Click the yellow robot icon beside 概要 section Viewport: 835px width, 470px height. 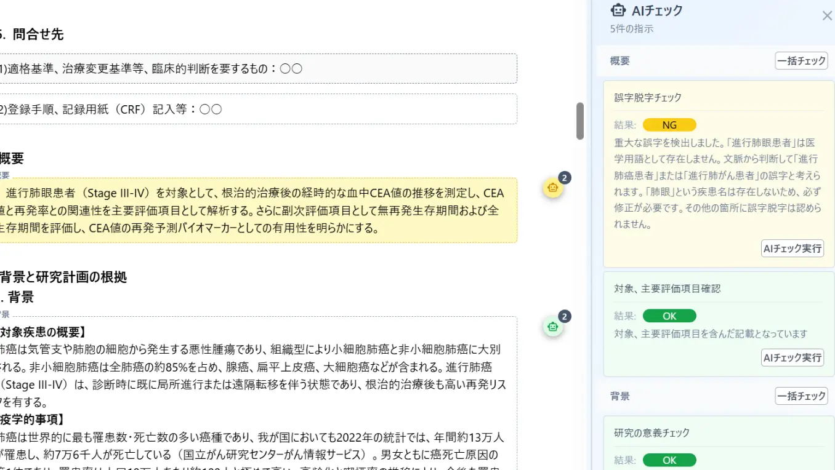click(x=552, y=188)
